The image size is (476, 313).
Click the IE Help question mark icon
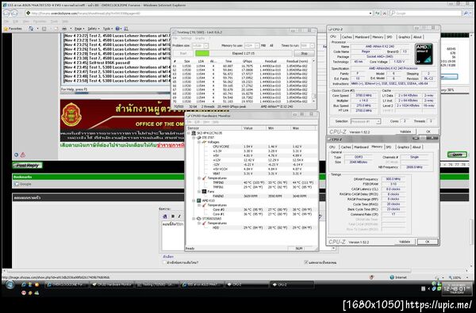[117, 29]
